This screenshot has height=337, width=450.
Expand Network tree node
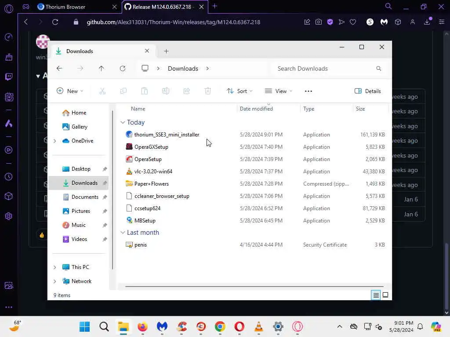55,281
